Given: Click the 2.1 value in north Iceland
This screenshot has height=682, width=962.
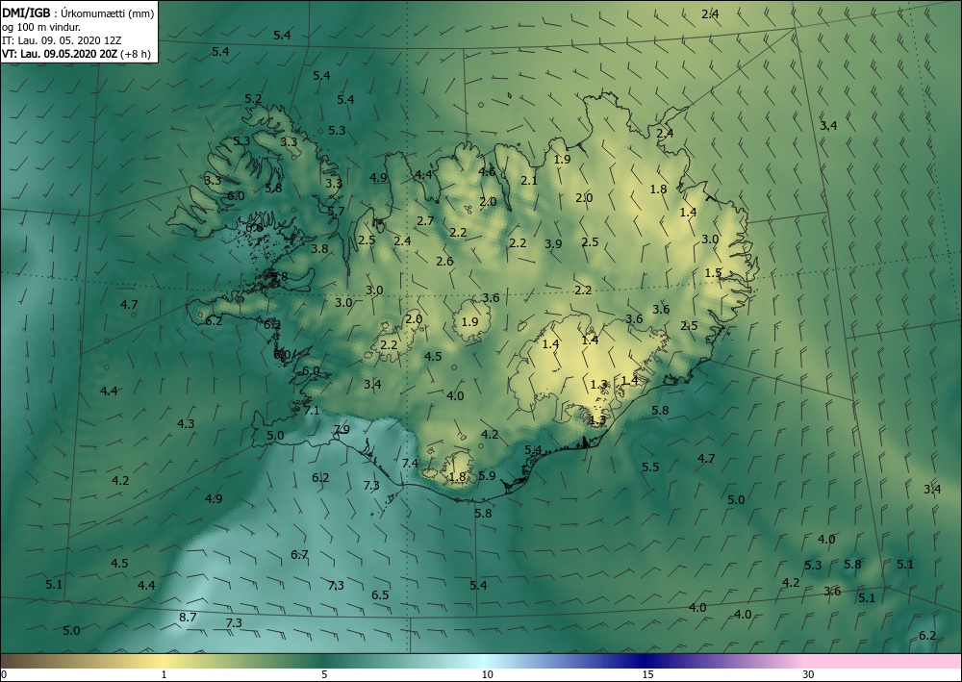Looking at the screenshot, I should click(529, 180).
